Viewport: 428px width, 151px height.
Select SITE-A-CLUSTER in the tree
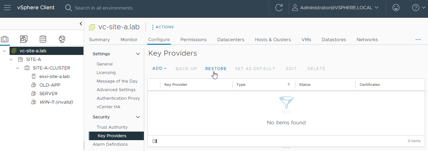[x=51, y=68]
